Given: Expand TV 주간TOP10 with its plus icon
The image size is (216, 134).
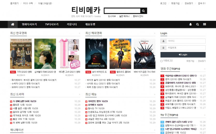Looking at the screenshot, I should (x=205, y=115).
